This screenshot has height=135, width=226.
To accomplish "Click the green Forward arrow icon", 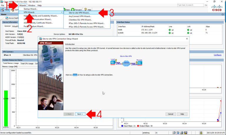I will tap(73, 9).
